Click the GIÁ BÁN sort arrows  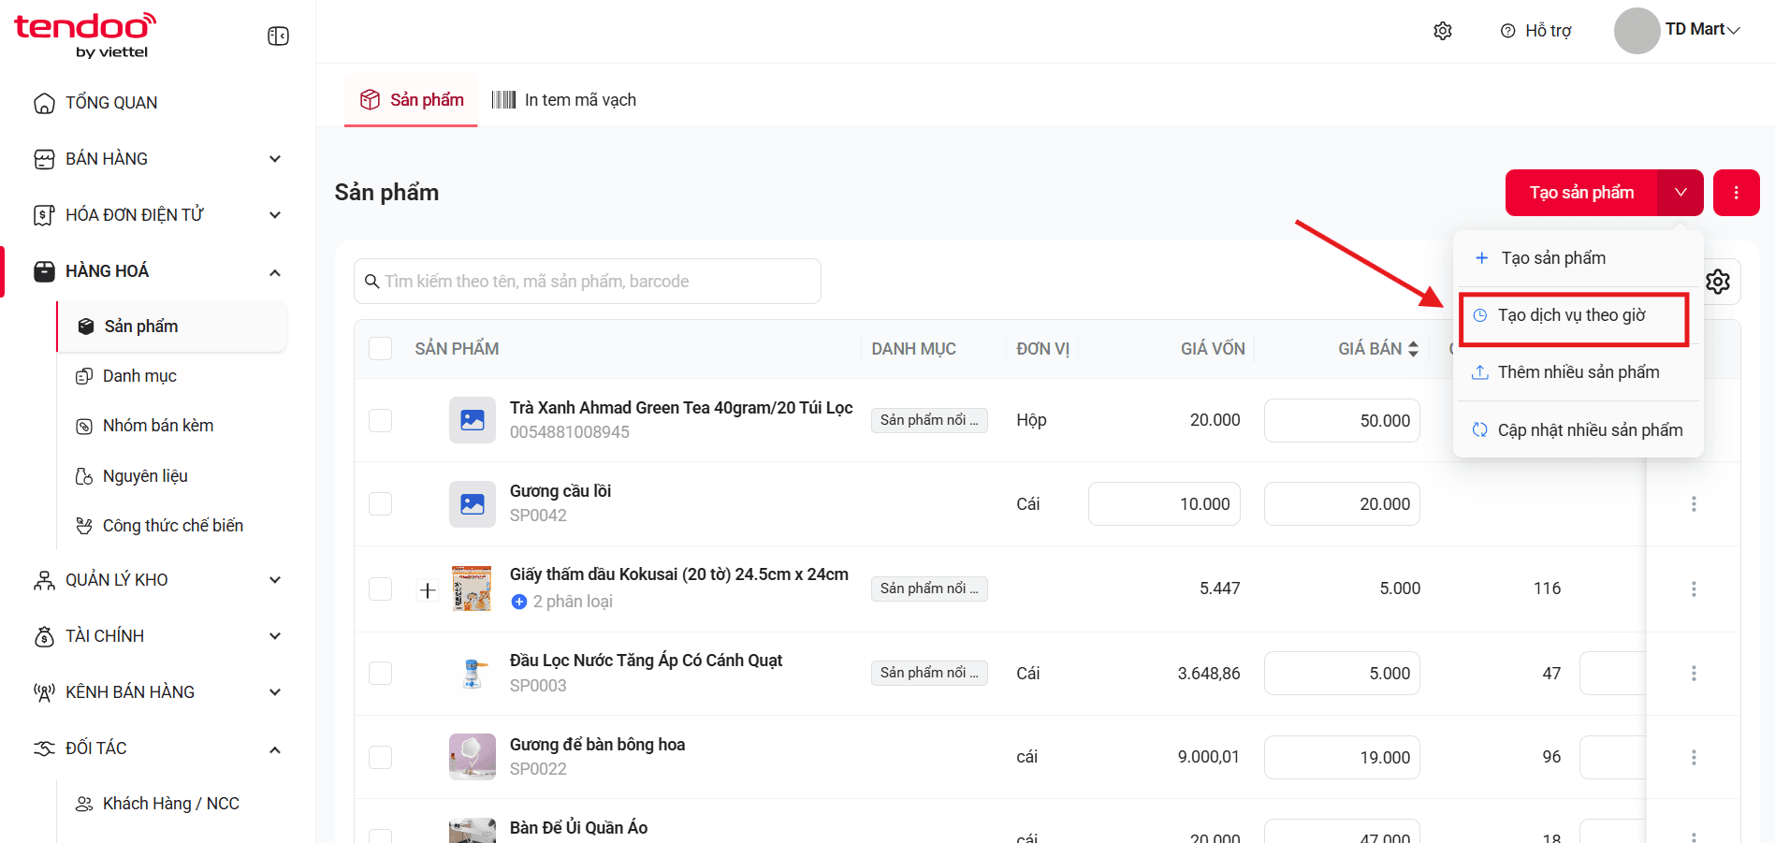1413,349
